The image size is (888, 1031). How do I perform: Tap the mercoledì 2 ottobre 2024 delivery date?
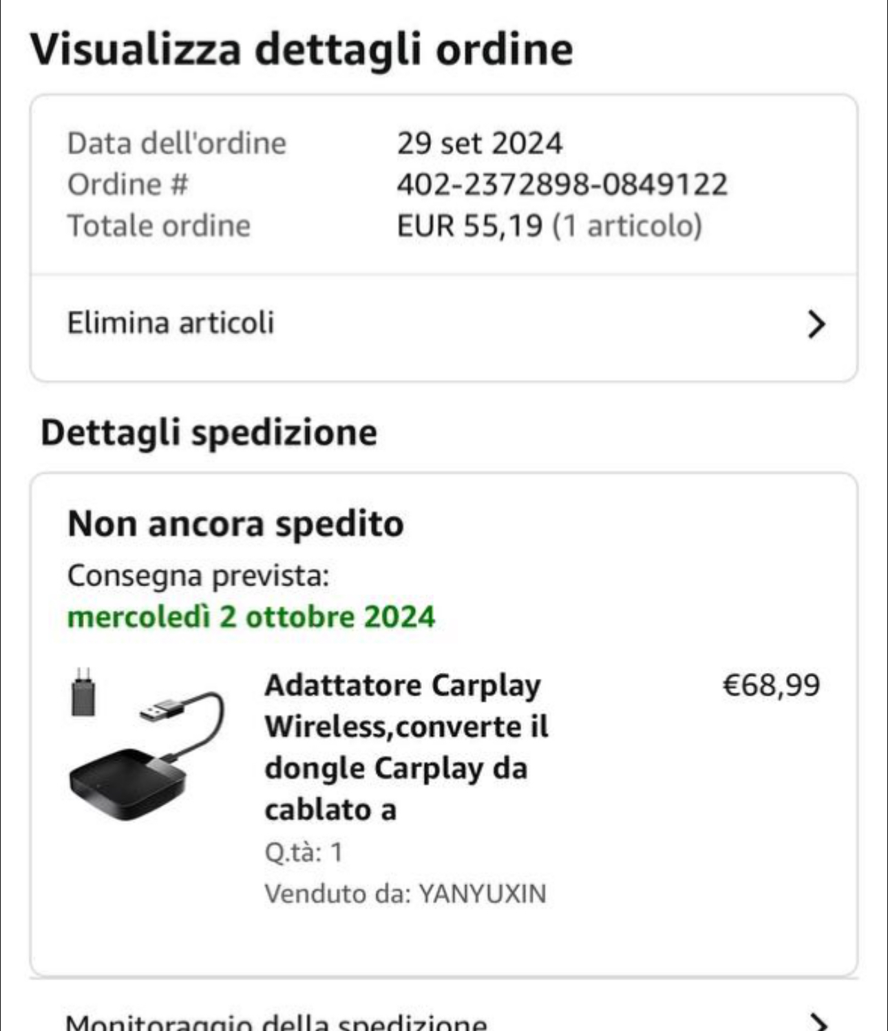[251, 616]
